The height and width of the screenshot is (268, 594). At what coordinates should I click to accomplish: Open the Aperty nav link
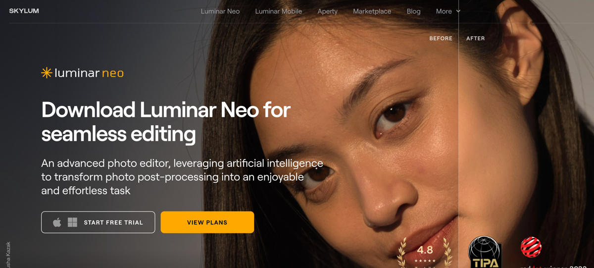pyautogui.click(x=328, y=11)
